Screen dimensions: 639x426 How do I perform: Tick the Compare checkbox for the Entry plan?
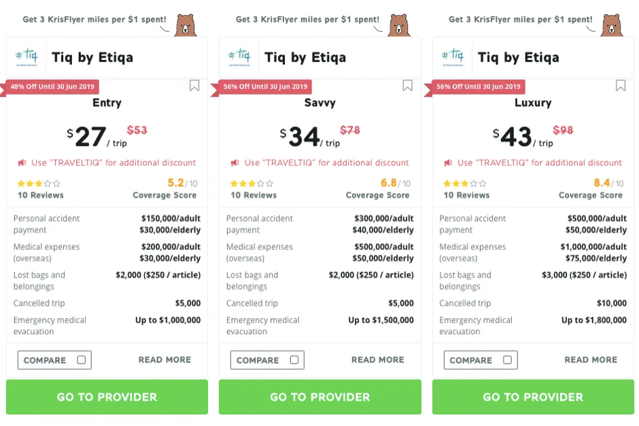[x=82, y=360]
